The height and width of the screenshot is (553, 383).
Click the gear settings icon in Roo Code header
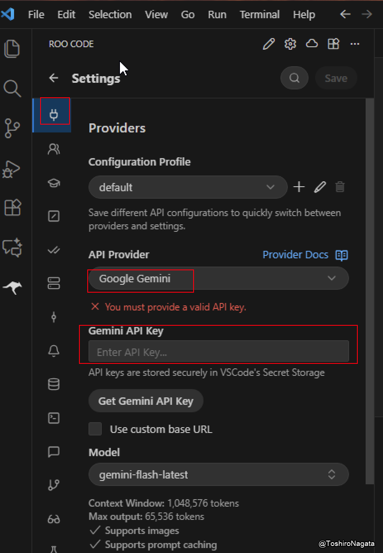290,43
